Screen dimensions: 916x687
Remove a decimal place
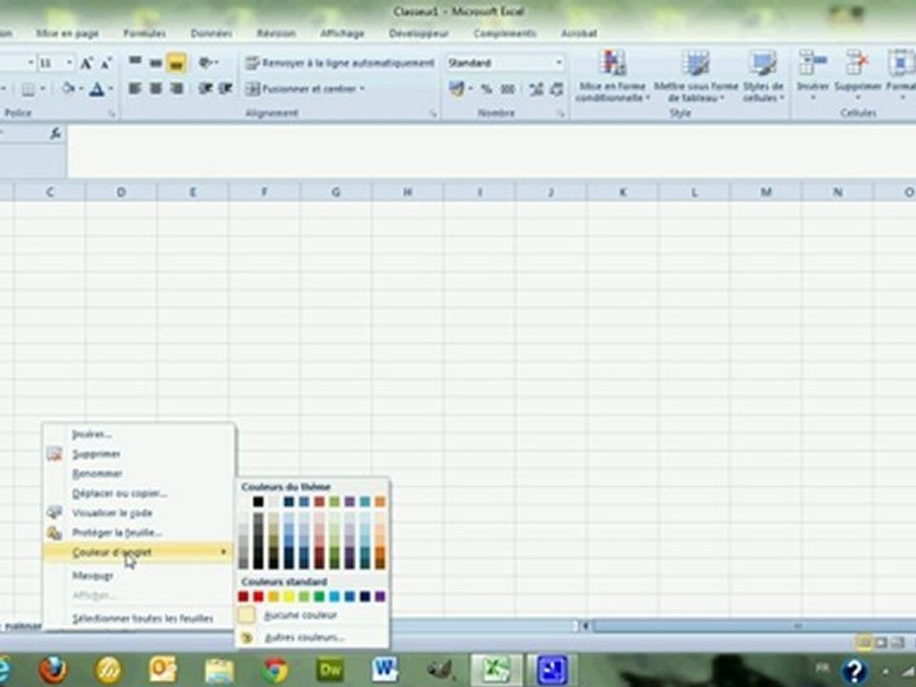(556, 90)
